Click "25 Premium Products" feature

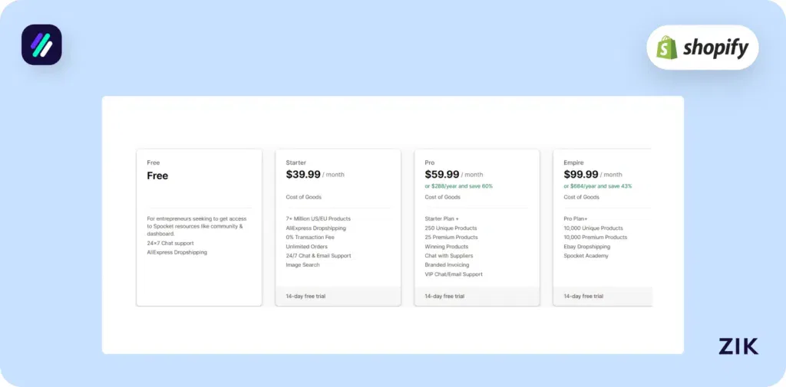coord(451,238)
